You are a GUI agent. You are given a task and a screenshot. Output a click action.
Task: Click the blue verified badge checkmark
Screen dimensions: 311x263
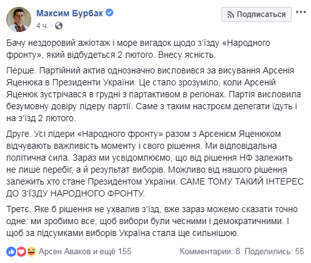pos(110,13)
